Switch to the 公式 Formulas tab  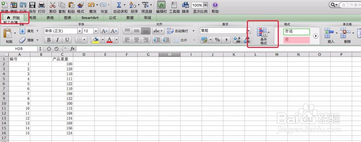coord(112,18)
